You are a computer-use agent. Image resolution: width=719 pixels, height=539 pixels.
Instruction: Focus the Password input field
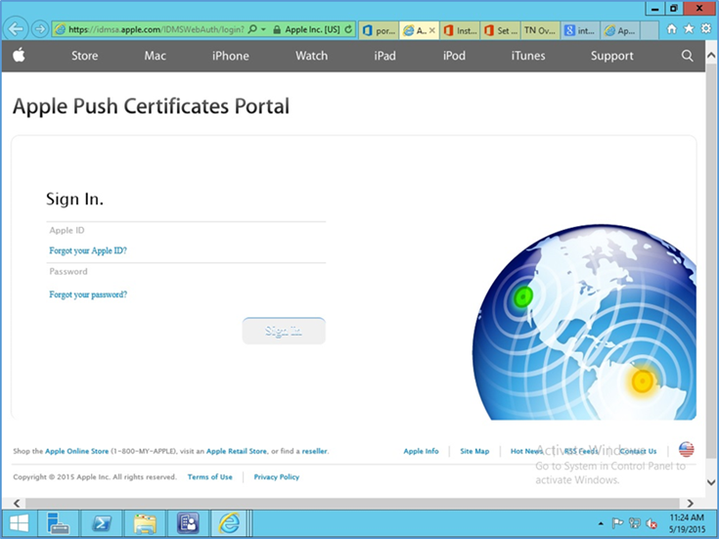coord(186,272)
